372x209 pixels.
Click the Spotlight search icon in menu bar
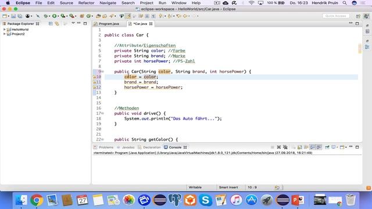coord(345,3)
